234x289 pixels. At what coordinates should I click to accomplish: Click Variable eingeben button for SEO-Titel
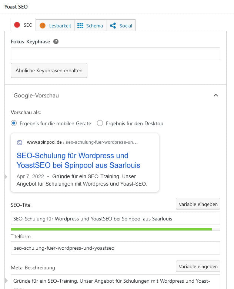[198, 204]
